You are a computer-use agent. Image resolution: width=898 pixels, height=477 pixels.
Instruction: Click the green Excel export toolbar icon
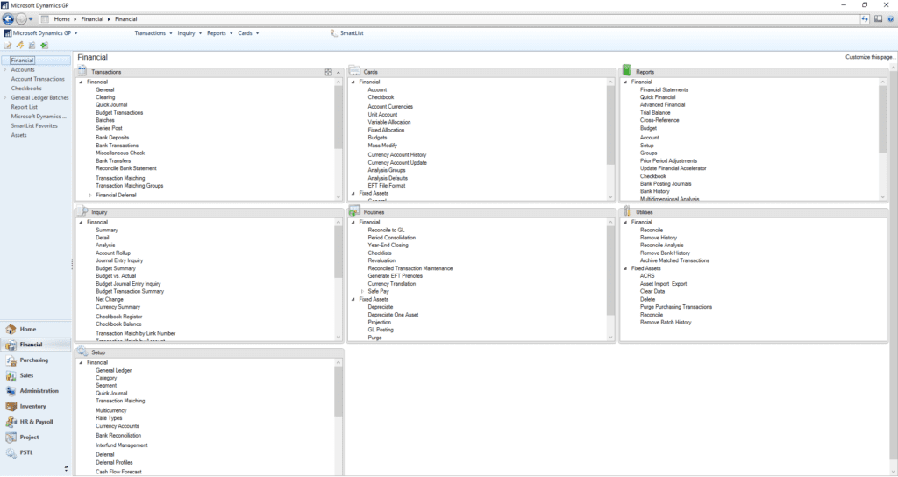click(44, 46)
